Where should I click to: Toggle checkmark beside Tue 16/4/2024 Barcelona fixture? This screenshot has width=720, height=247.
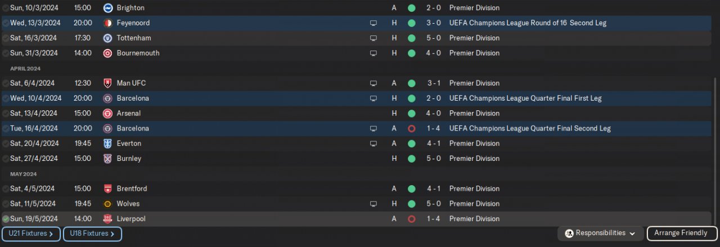(6, 128)
